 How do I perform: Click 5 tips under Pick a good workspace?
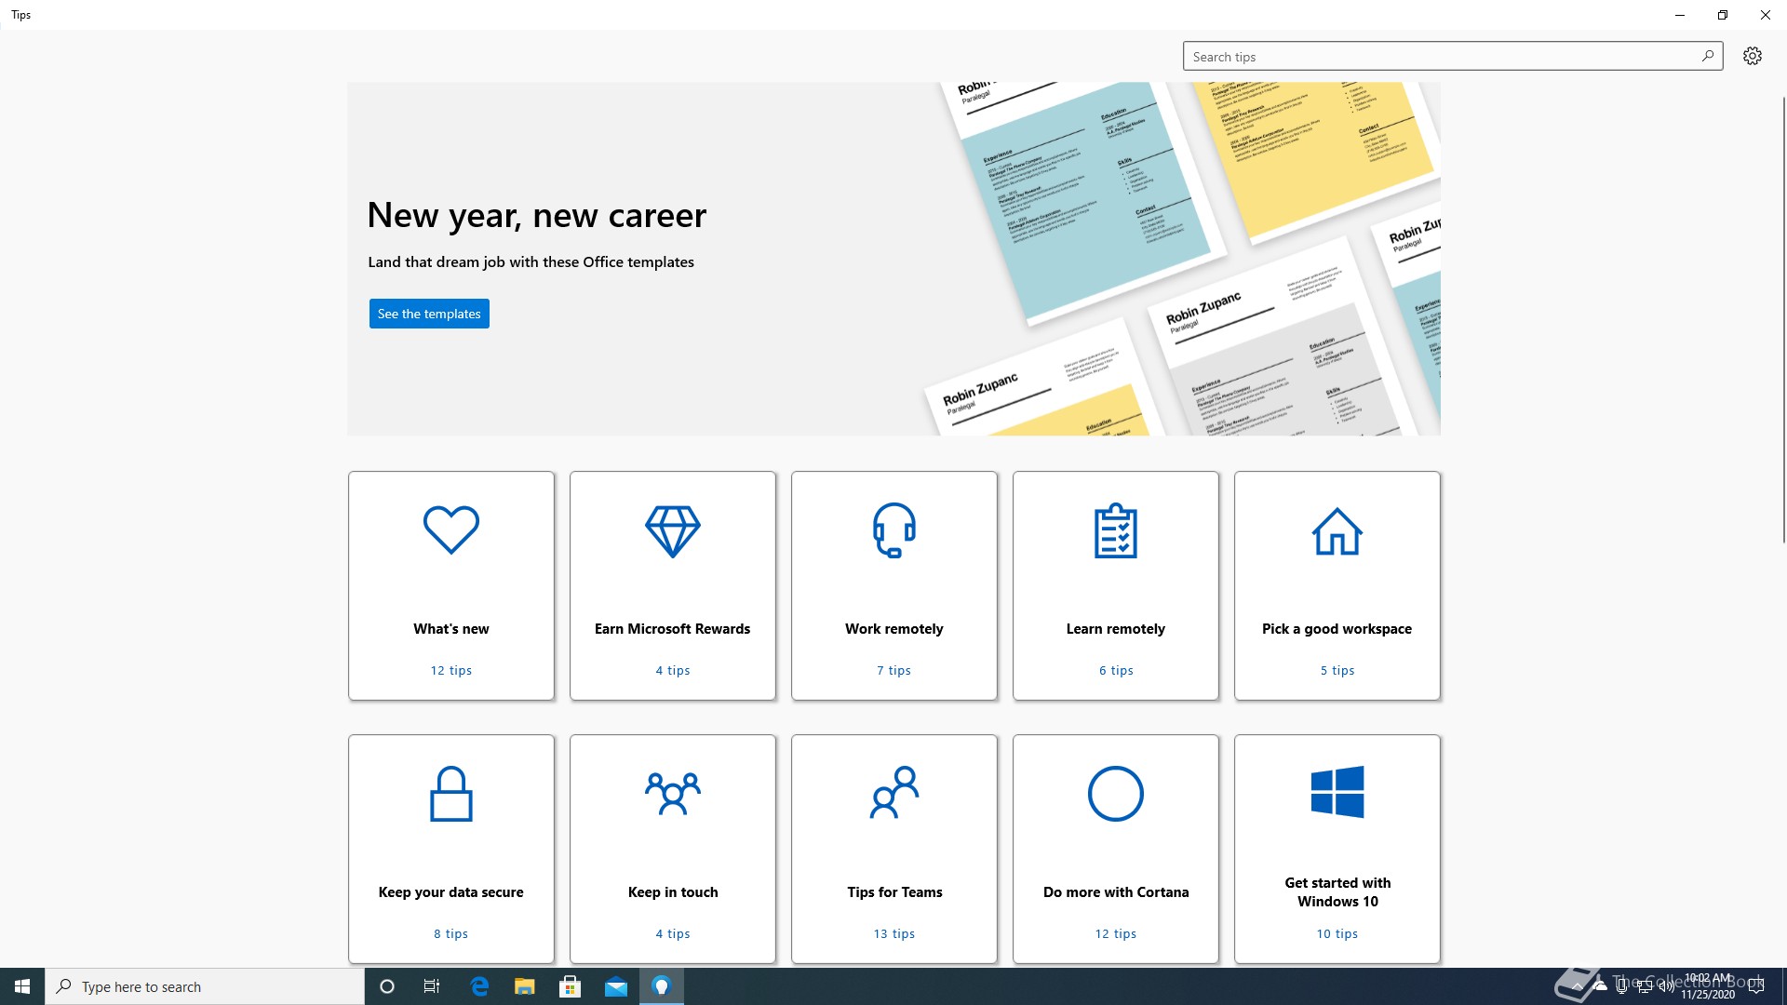coord(1337,670)
